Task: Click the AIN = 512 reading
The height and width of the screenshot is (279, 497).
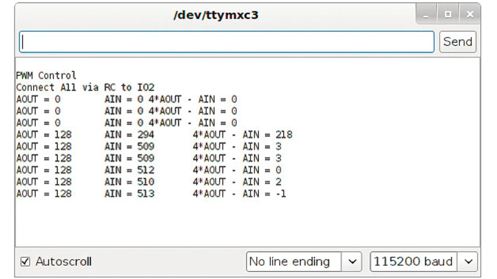Action: [x=129, y=170]
